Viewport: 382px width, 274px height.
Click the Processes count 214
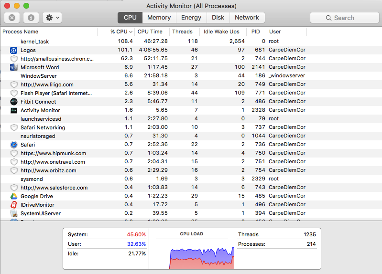point(311,244)
